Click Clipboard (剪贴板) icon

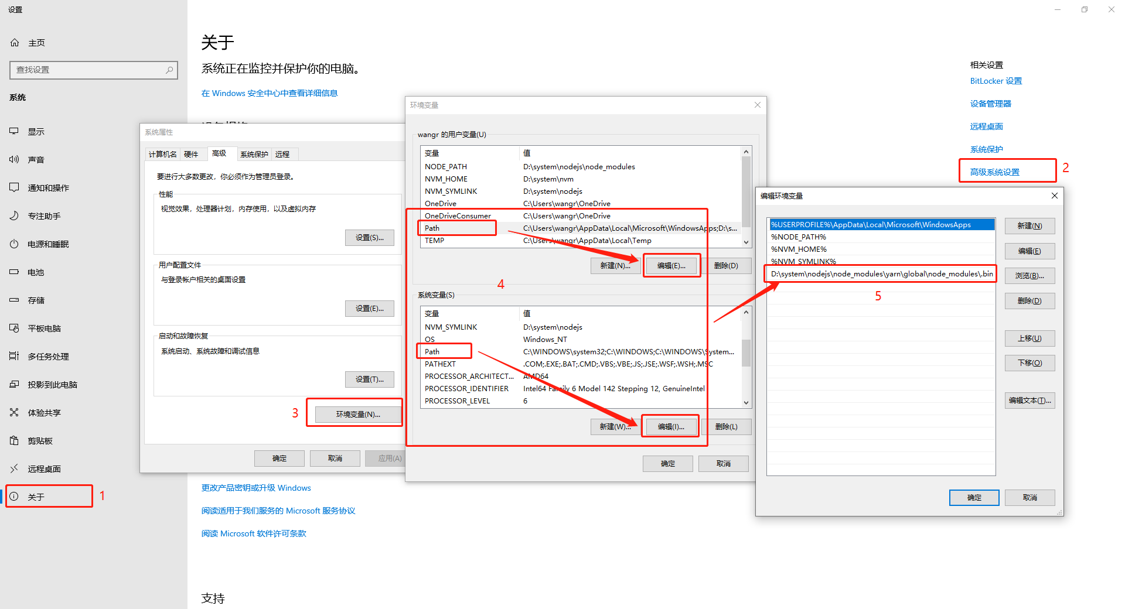(x=14, y=440)
